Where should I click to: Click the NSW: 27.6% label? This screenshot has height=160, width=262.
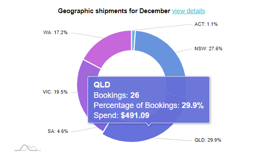point(208,49)
